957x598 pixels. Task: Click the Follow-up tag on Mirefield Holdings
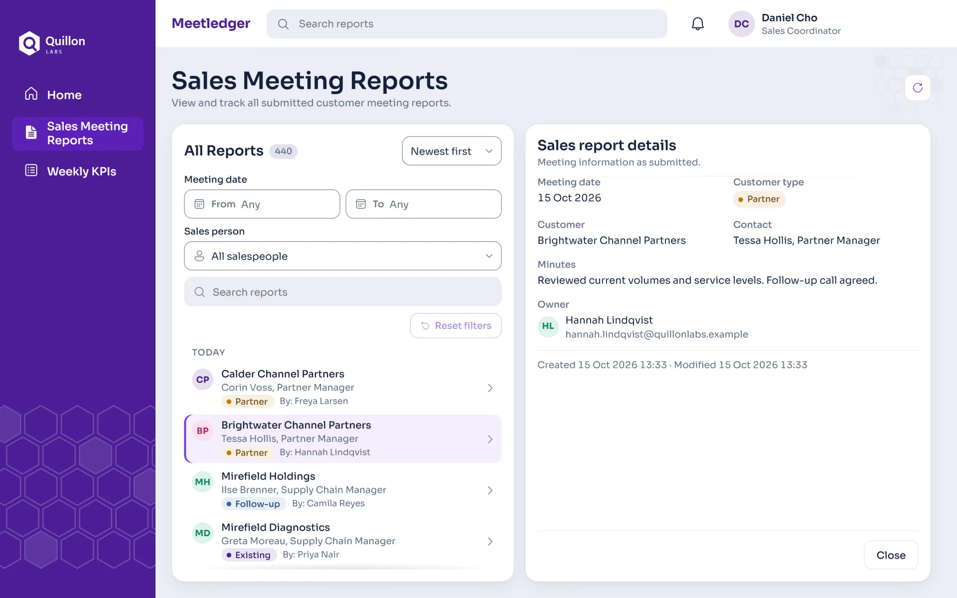[x=254, y=504]
